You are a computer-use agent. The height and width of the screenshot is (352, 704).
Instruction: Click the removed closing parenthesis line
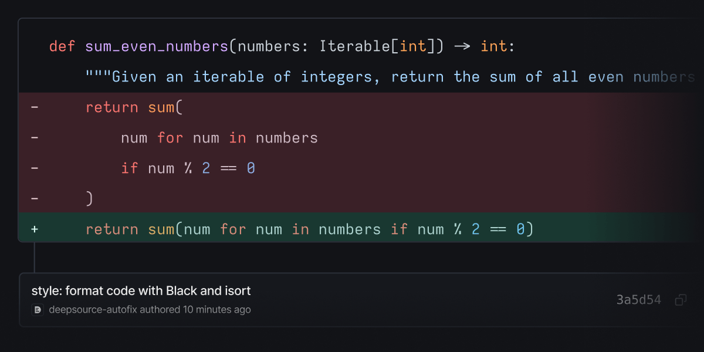pyautogui.click(x=90, y=198)
